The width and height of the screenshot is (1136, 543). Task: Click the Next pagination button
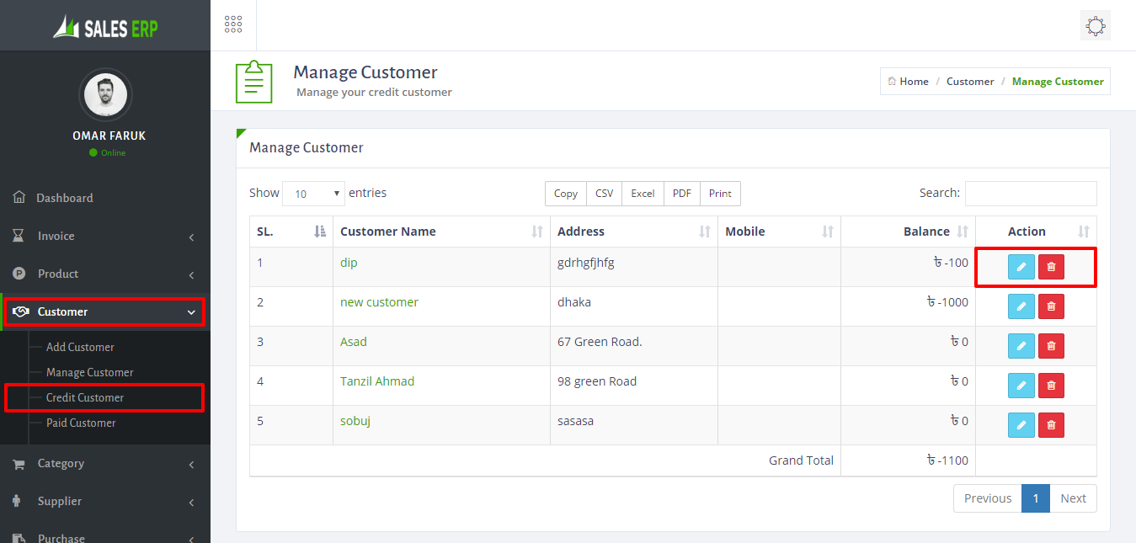click(1073, 498)
